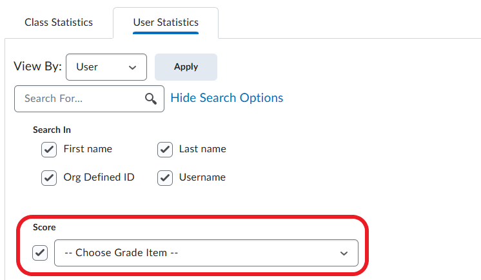The image size is (481, 280).
Task: Click the chevron arrow of Grade Item selector
Action: [x=344, y=253]
